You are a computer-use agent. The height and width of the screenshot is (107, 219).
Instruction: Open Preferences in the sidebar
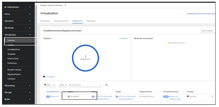[x=12, y=63]
